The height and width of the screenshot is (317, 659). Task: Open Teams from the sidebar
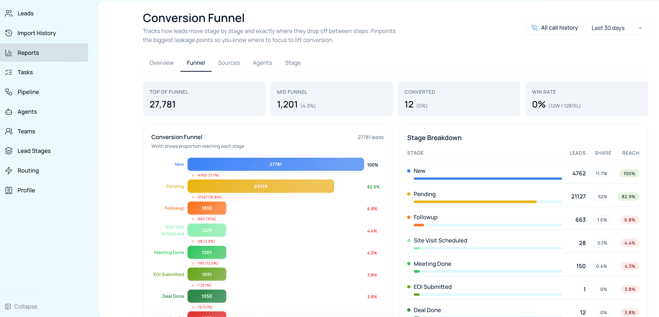44,131
